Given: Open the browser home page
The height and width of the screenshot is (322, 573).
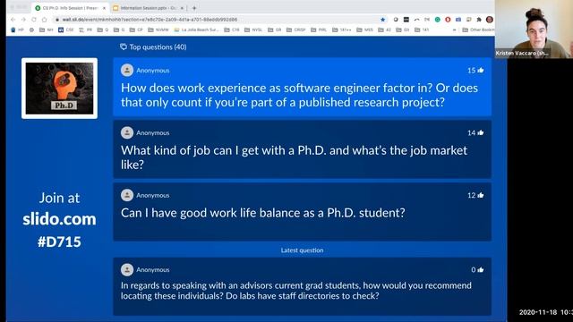Looking at the screenshot, I should pyautogui.click(x=44, y=20).
